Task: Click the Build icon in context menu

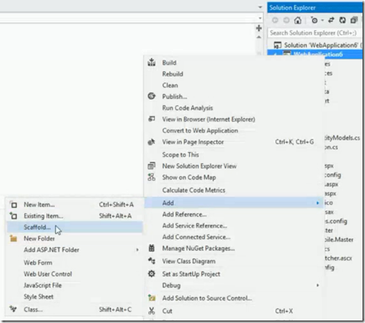Action: [x=151, y=62]
